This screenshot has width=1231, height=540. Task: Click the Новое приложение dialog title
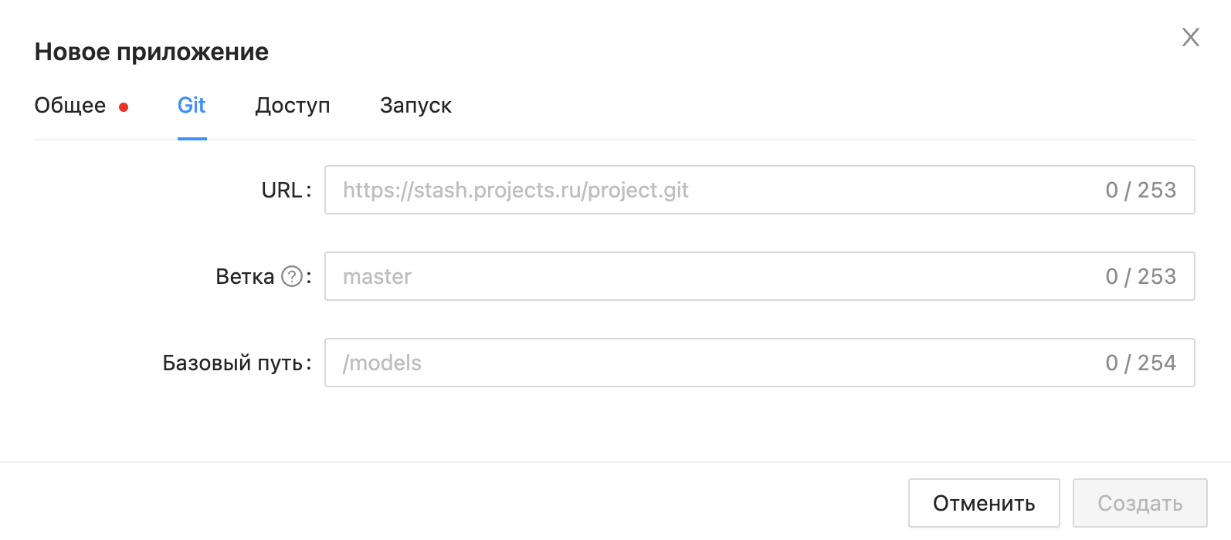[151, 52]
